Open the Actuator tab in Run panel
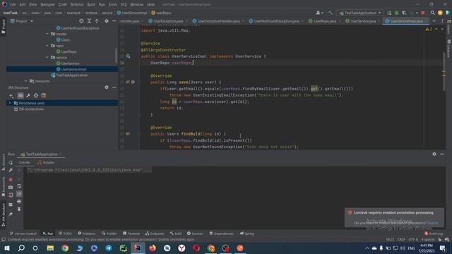Viewport: 452px width, 254px height. pos(46,162)
